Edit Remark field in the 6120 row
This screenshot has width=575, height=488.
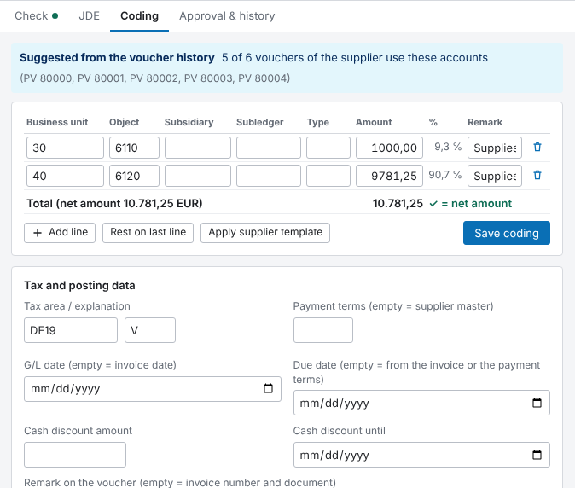pyautogui.click(x=495, y=176)
